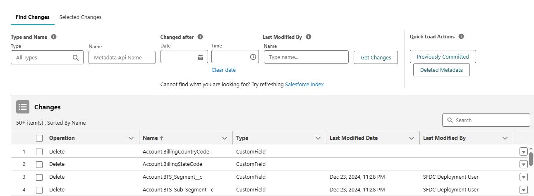Switch to the Selected Changes tab
The height and width of the screenshot is (196, 534).
80,17
